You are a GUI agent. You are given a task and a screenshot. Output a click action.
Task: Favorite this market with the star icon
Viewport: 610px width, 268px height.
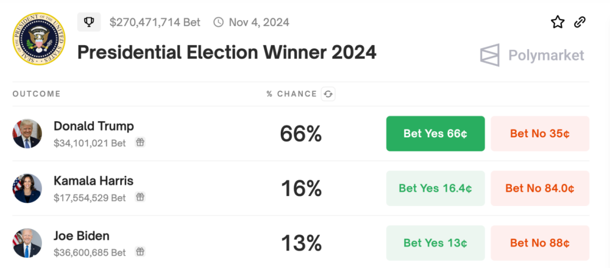(557, 22)
